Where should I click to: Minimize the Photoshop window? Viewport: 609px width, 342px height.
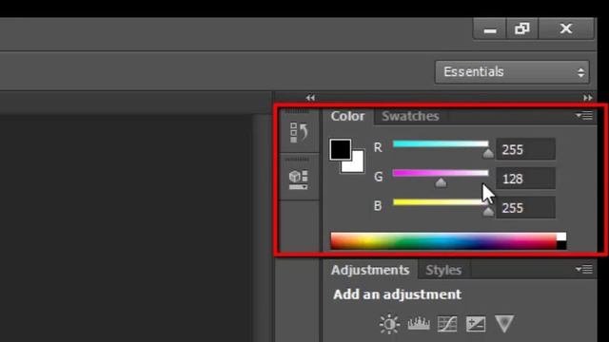(490, 29)
